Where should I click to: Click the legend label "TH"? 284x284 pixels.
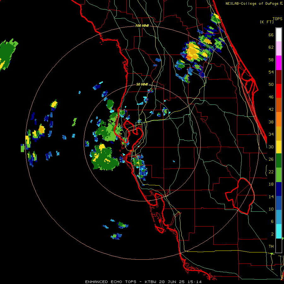271,246
